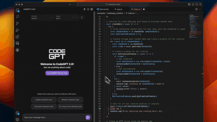Go back with the navigation arrow

70,4
